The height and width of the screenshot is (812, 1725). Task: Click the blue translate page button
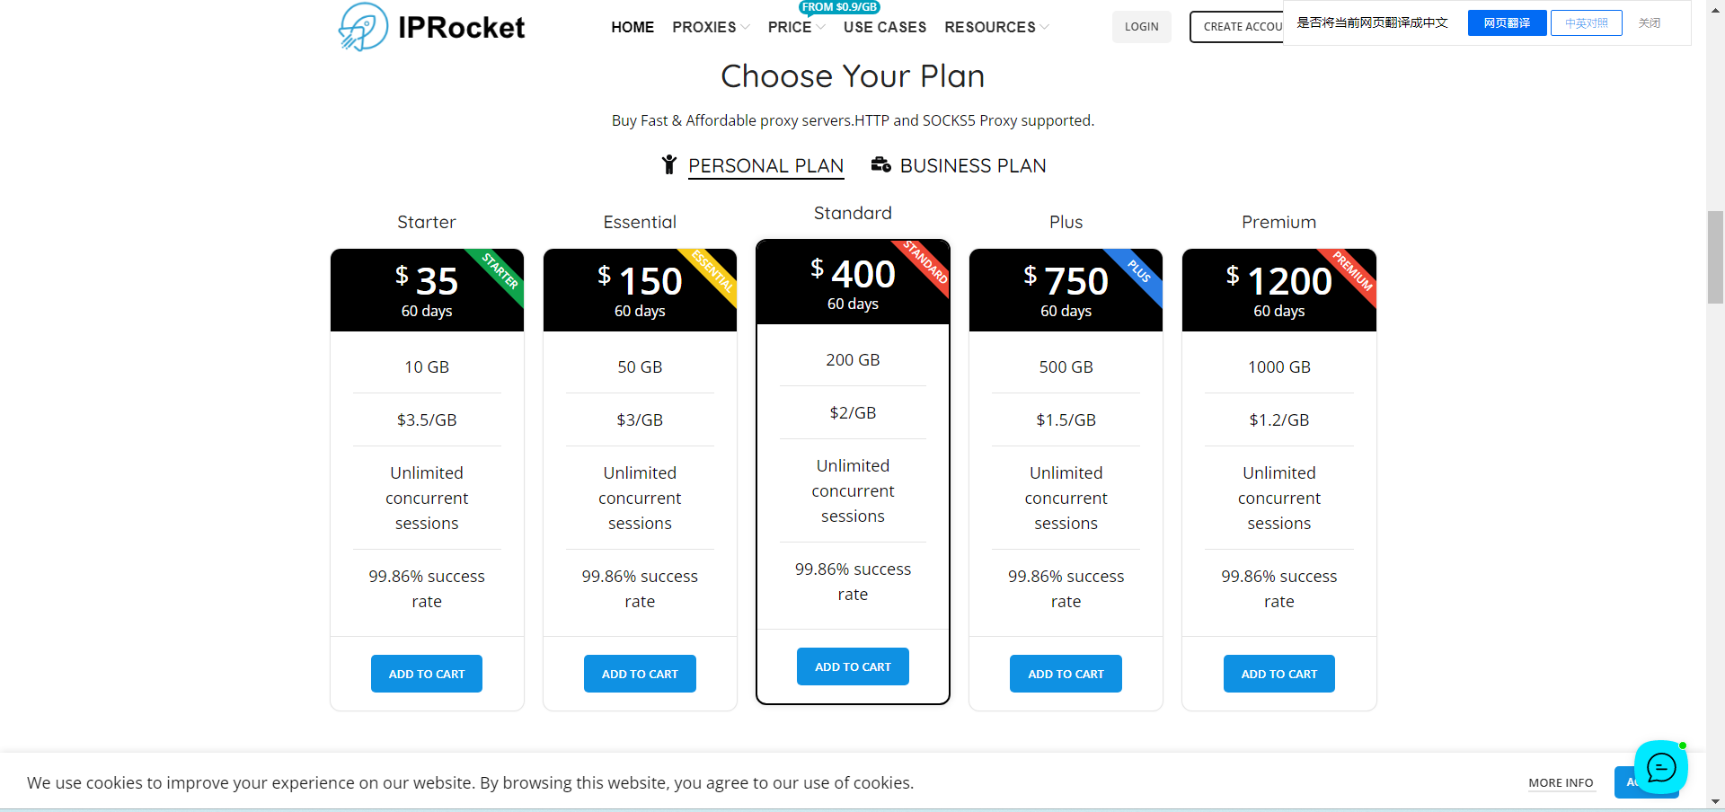1508,22
